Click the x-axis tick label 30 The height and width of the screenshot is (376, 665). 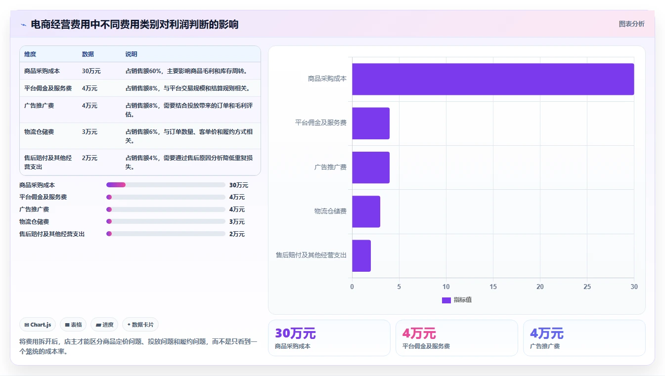pyautogui.click(x=634, y=287)
